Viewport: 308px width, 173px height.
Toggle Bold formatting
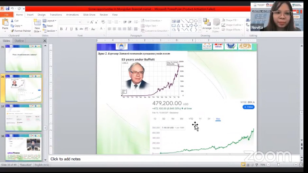click(61, 29)
